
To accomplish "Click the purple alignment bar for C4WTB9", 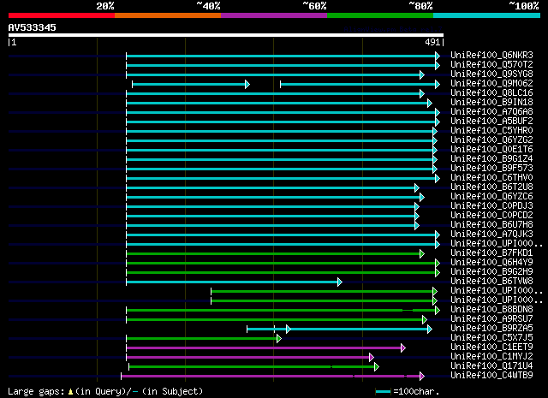I will point(272,377).
